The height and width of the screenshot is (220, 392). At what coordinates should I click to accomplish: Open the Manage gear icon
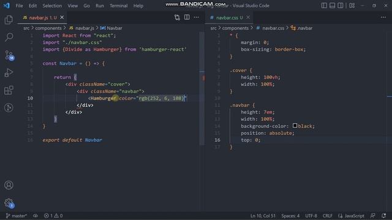pyautogui.click(x=9, y=203)
